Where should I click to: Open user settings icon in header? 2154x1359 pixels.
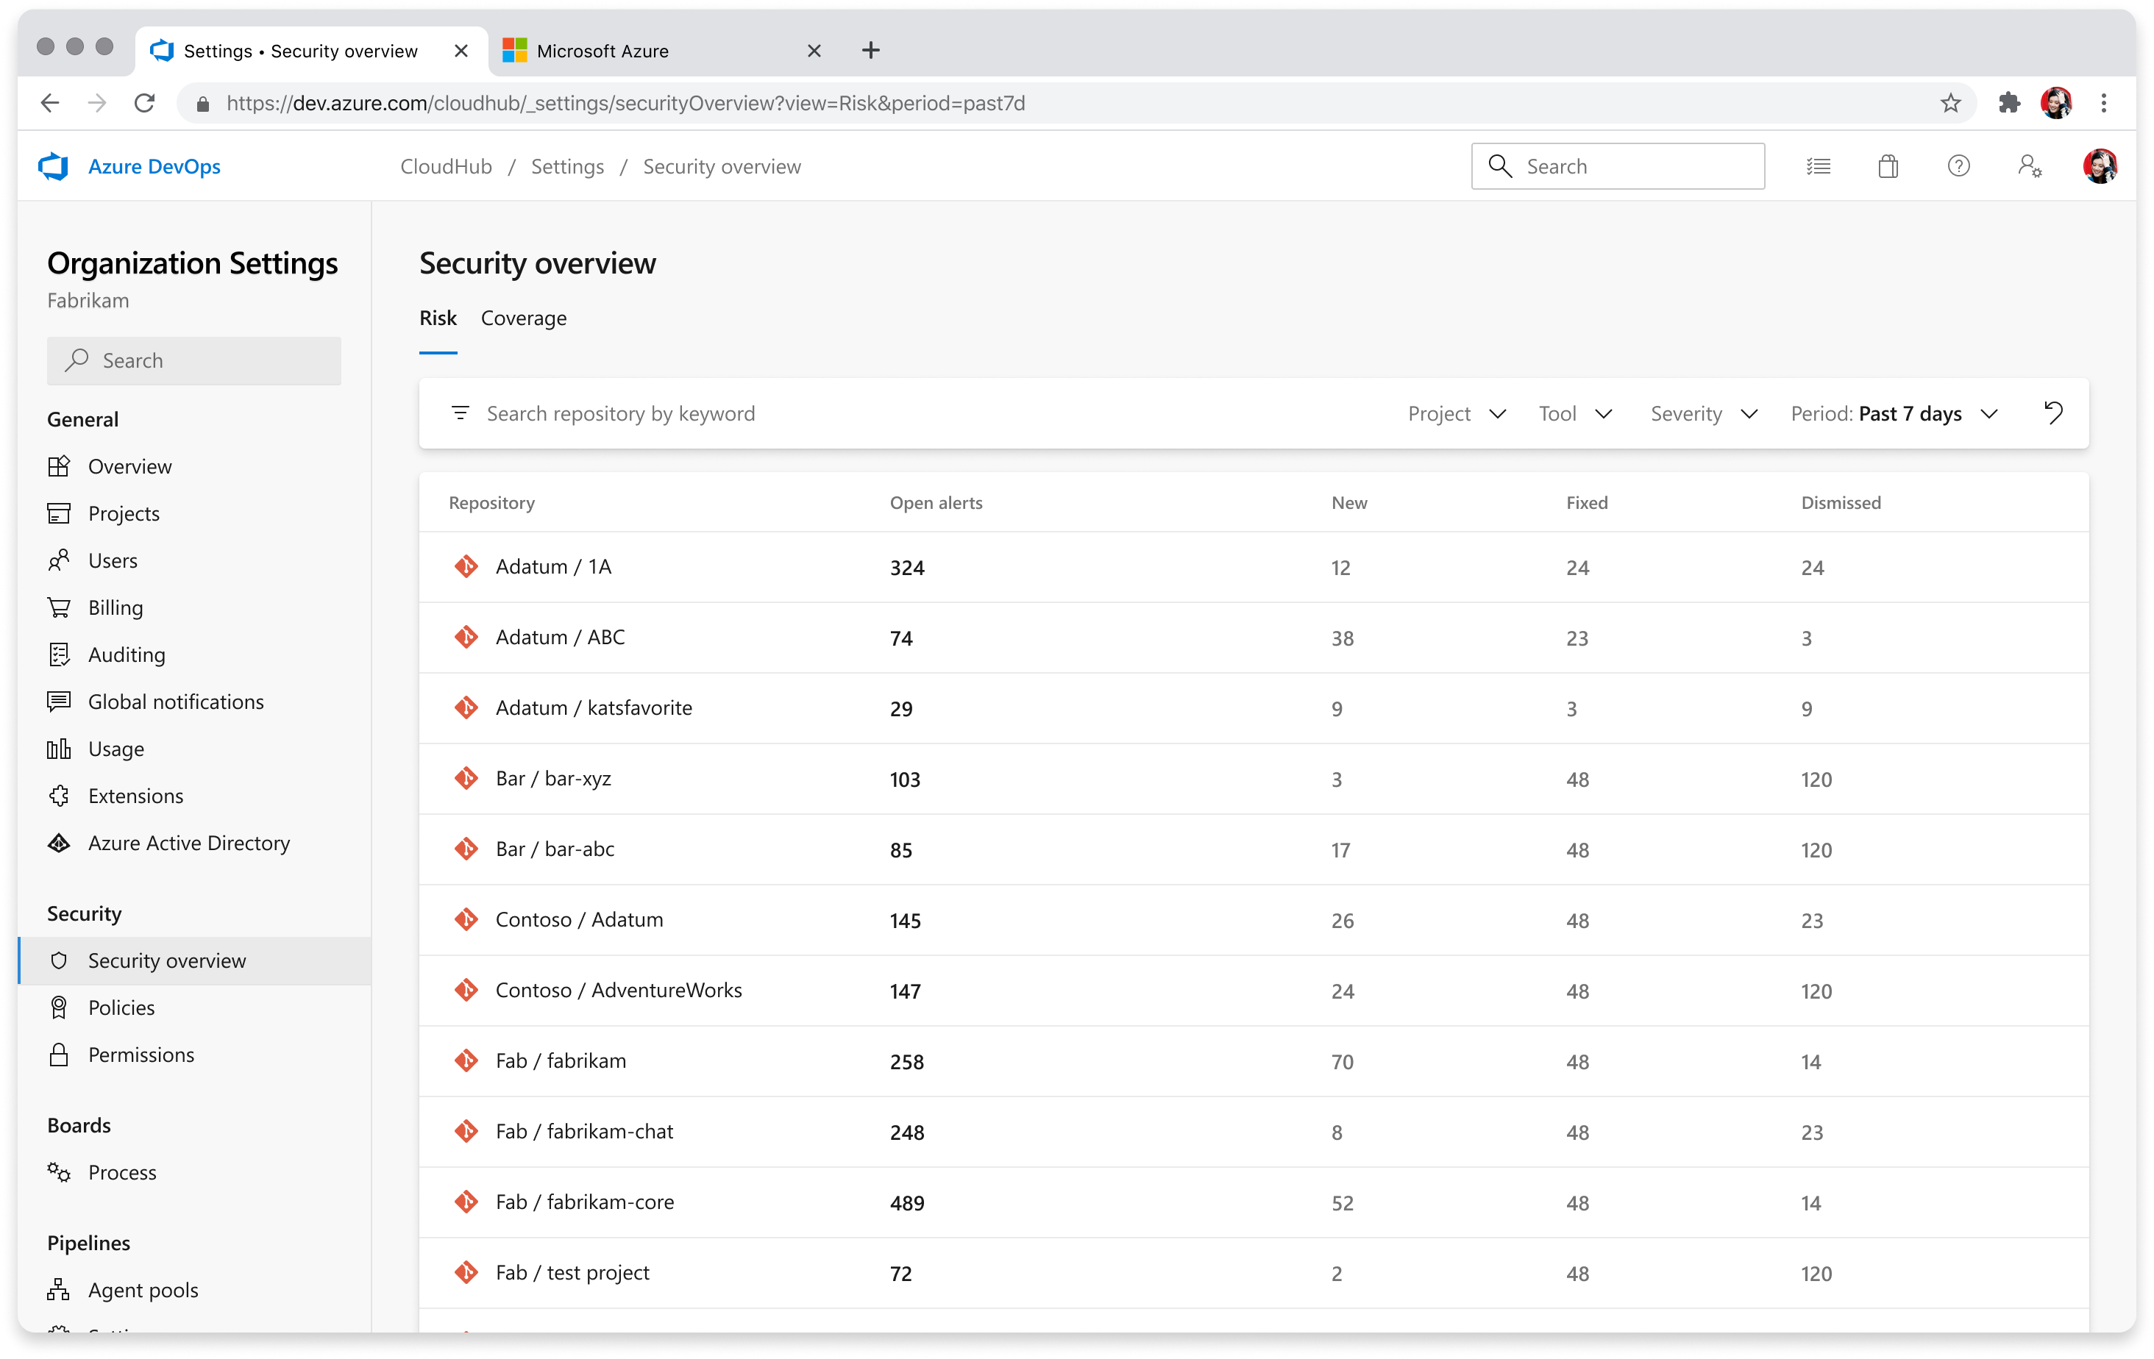click(x=2029, y=166)
